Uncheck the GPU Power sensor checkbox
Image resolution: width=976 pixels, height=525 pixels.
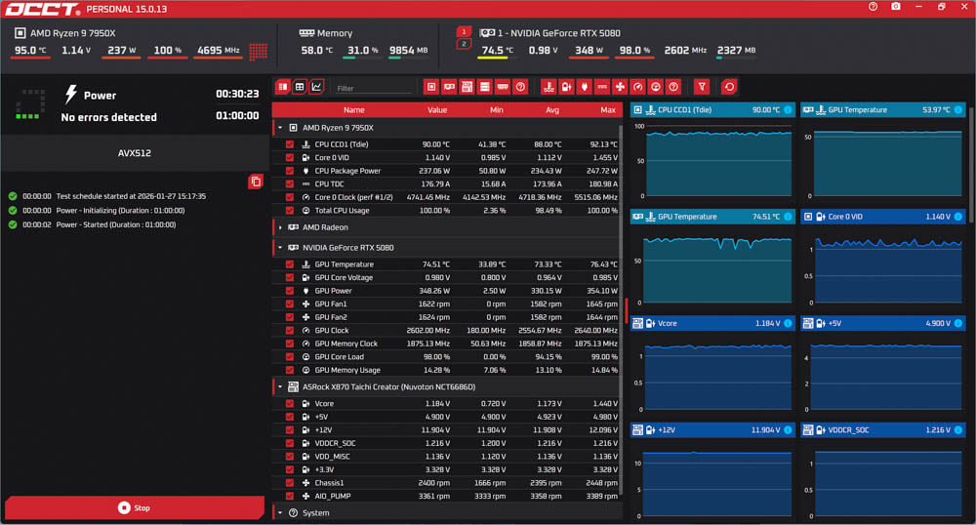tap(290, 291)
